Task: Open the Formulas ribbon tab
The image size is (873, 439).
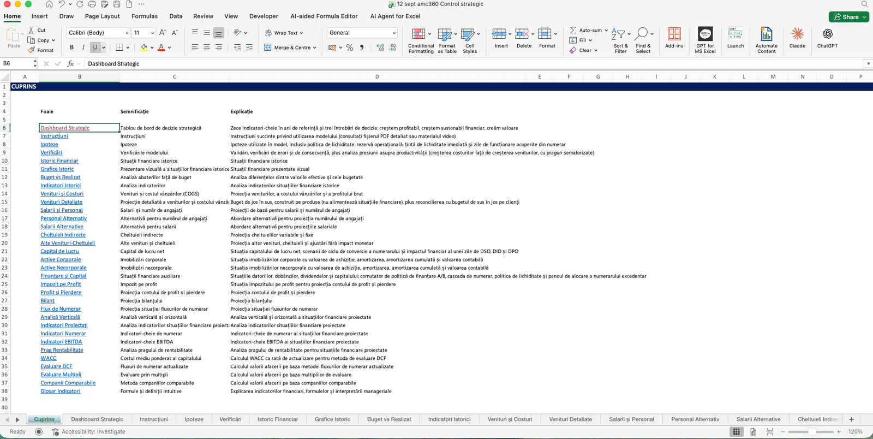Action: tap(145, 16)
